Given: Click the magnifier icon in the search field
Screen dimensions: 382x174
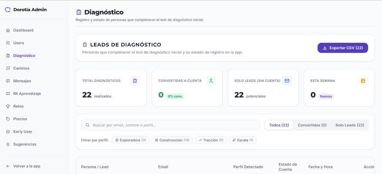Looking at the screenshot, I should 88,125.
